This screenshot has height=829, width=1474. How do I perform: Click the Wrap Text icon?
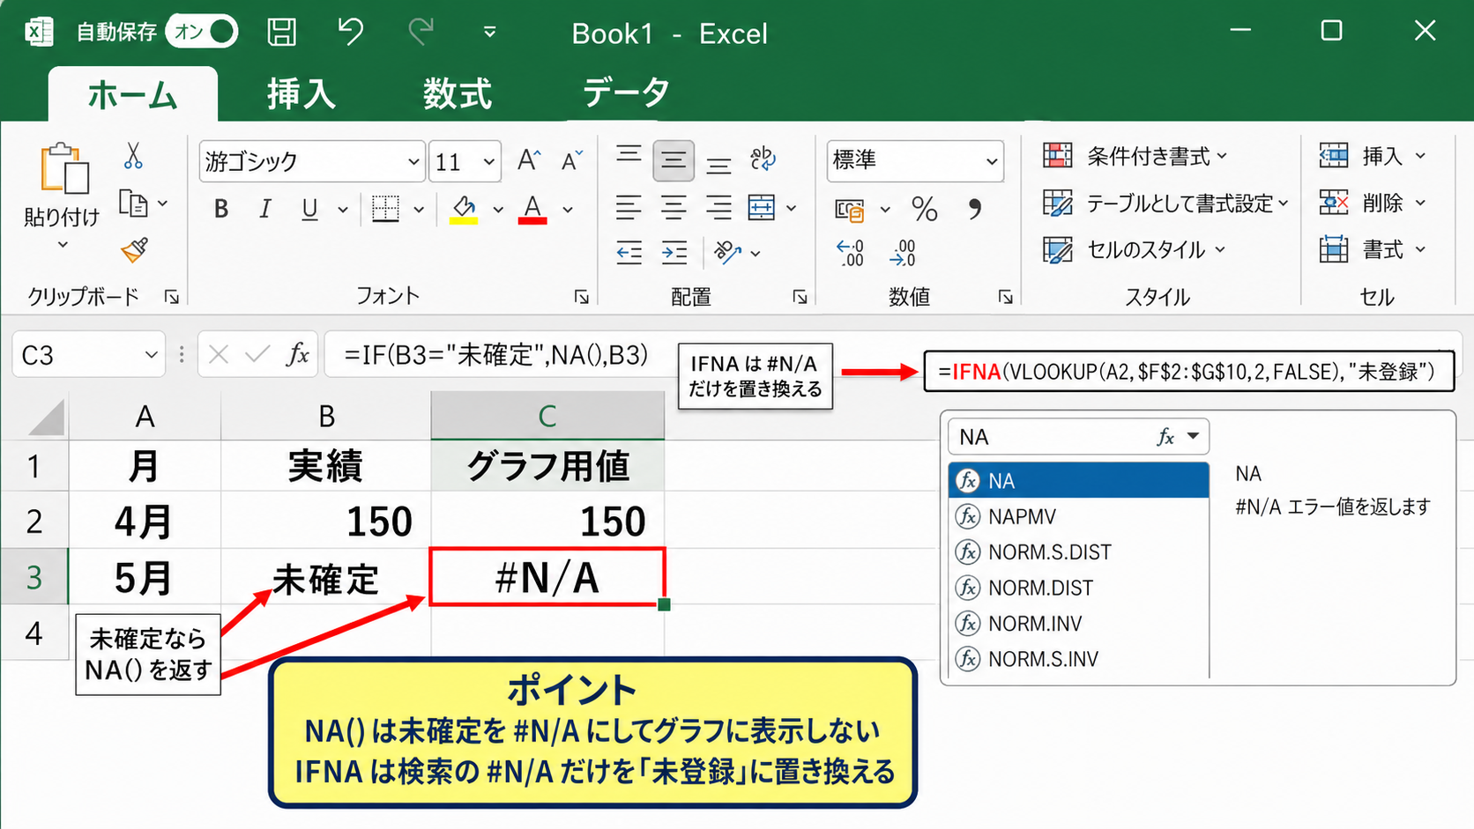763,159
